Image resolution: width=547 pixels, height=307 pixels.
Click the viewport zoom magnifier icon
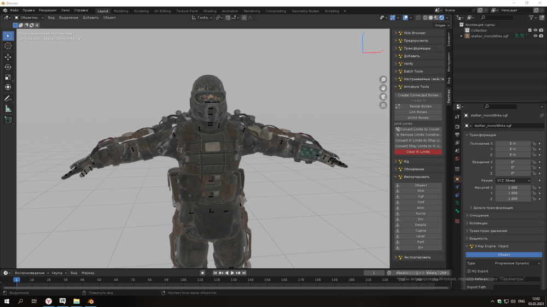(x=383, y=80)
